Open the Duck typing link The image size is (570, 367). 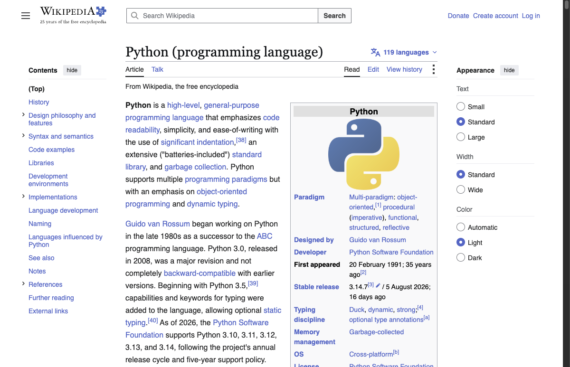pos(357,310)
